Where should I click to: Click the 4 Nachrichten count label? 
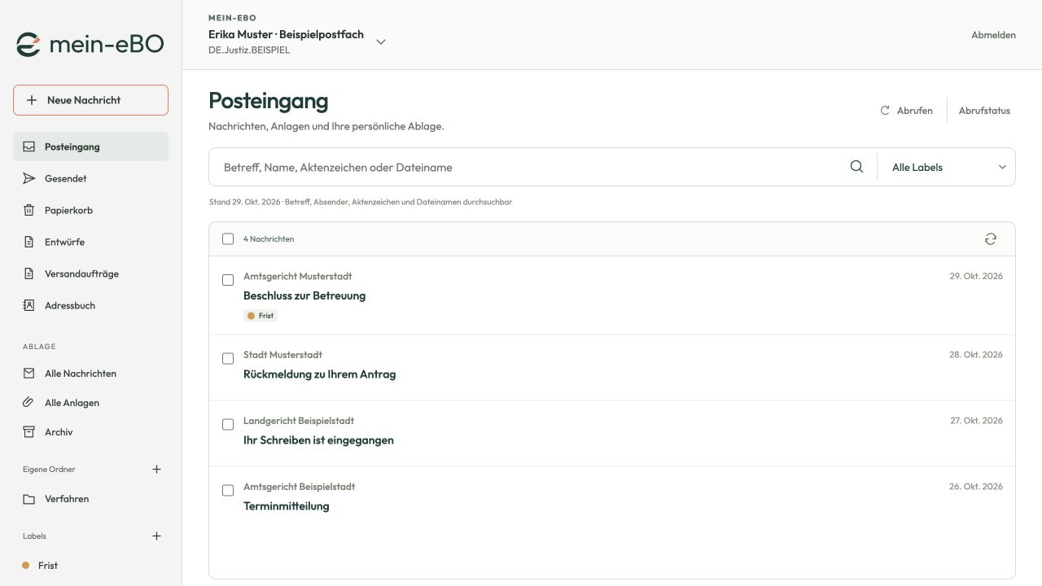coord(269,239)
